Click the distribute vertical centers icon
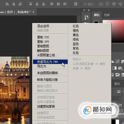 (x=37, y=4)
